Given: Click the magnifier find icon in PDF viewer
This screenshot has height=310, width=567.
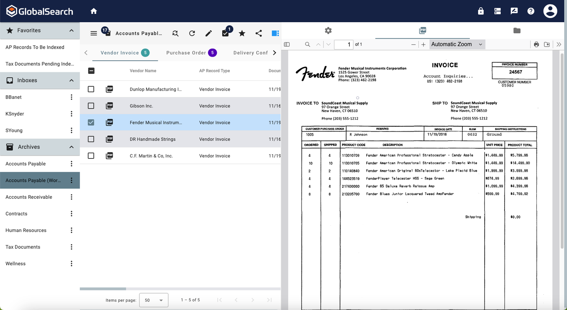Looking at the screenshot, I should coord(307,44).
